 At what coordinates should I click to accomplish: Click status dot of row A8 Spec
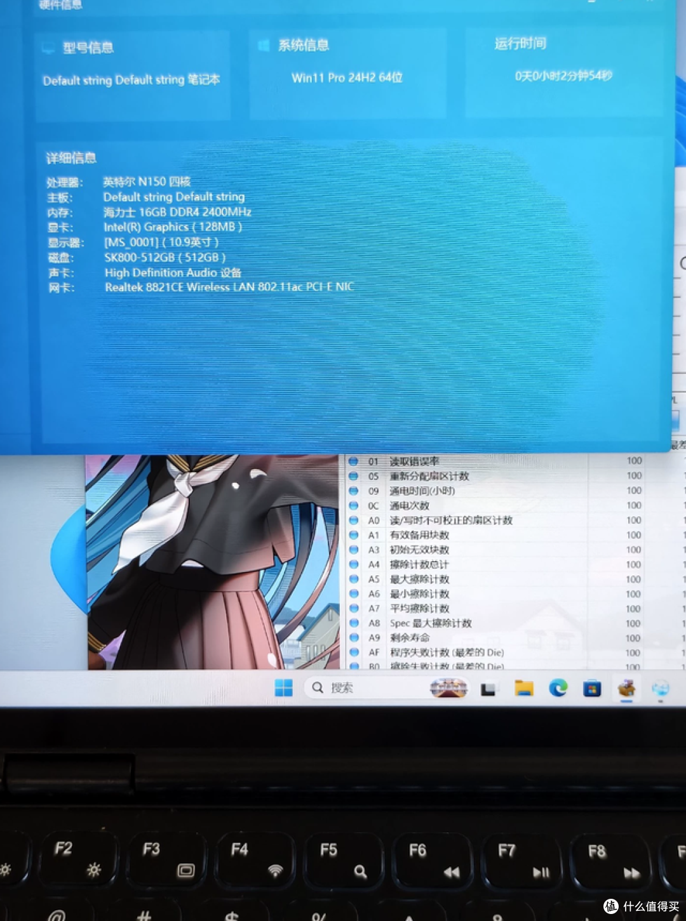pos(354,623)
